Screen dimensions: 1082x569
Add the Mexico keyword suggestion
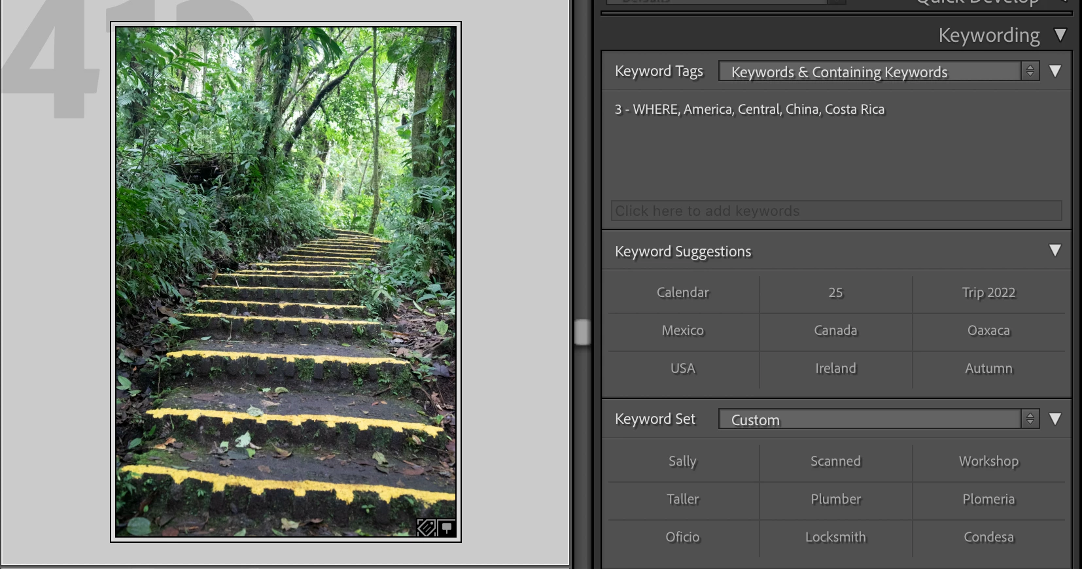click(x=683, y=330)
